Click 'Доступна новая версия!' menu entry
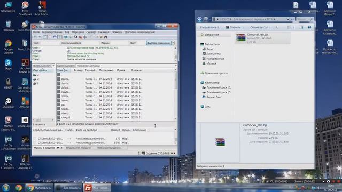This screenshot has width=342, height=192. (139, 32)
